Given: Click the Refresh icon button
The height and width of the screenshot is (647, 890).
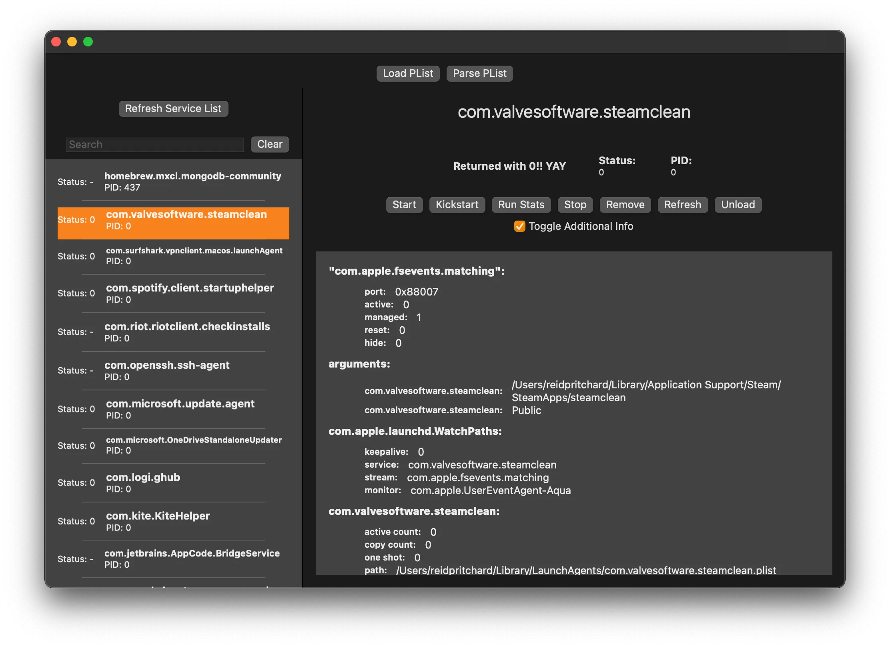Looking at the screenshot, I should (683, 204).
